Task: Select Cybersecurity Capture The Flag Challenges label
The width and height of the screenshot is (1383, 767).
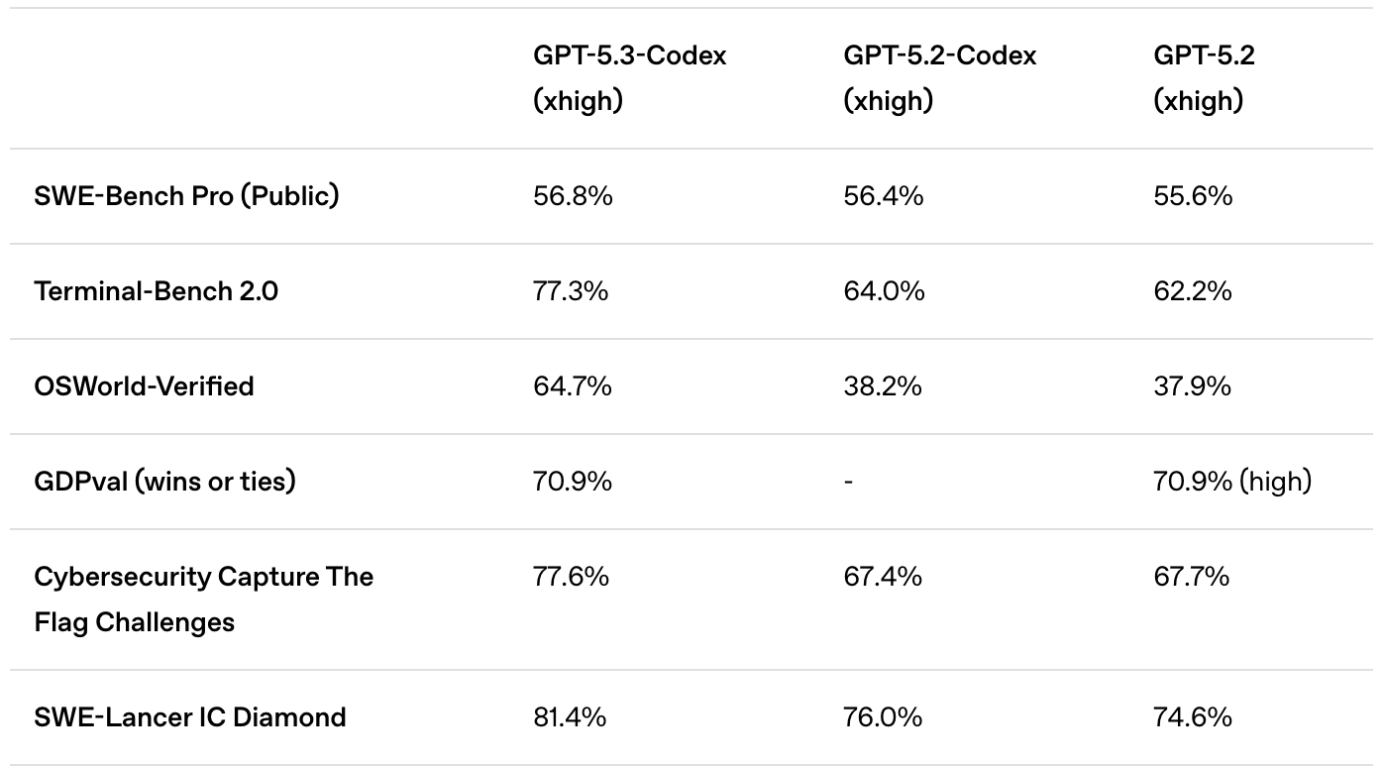Action: [203, 600]
